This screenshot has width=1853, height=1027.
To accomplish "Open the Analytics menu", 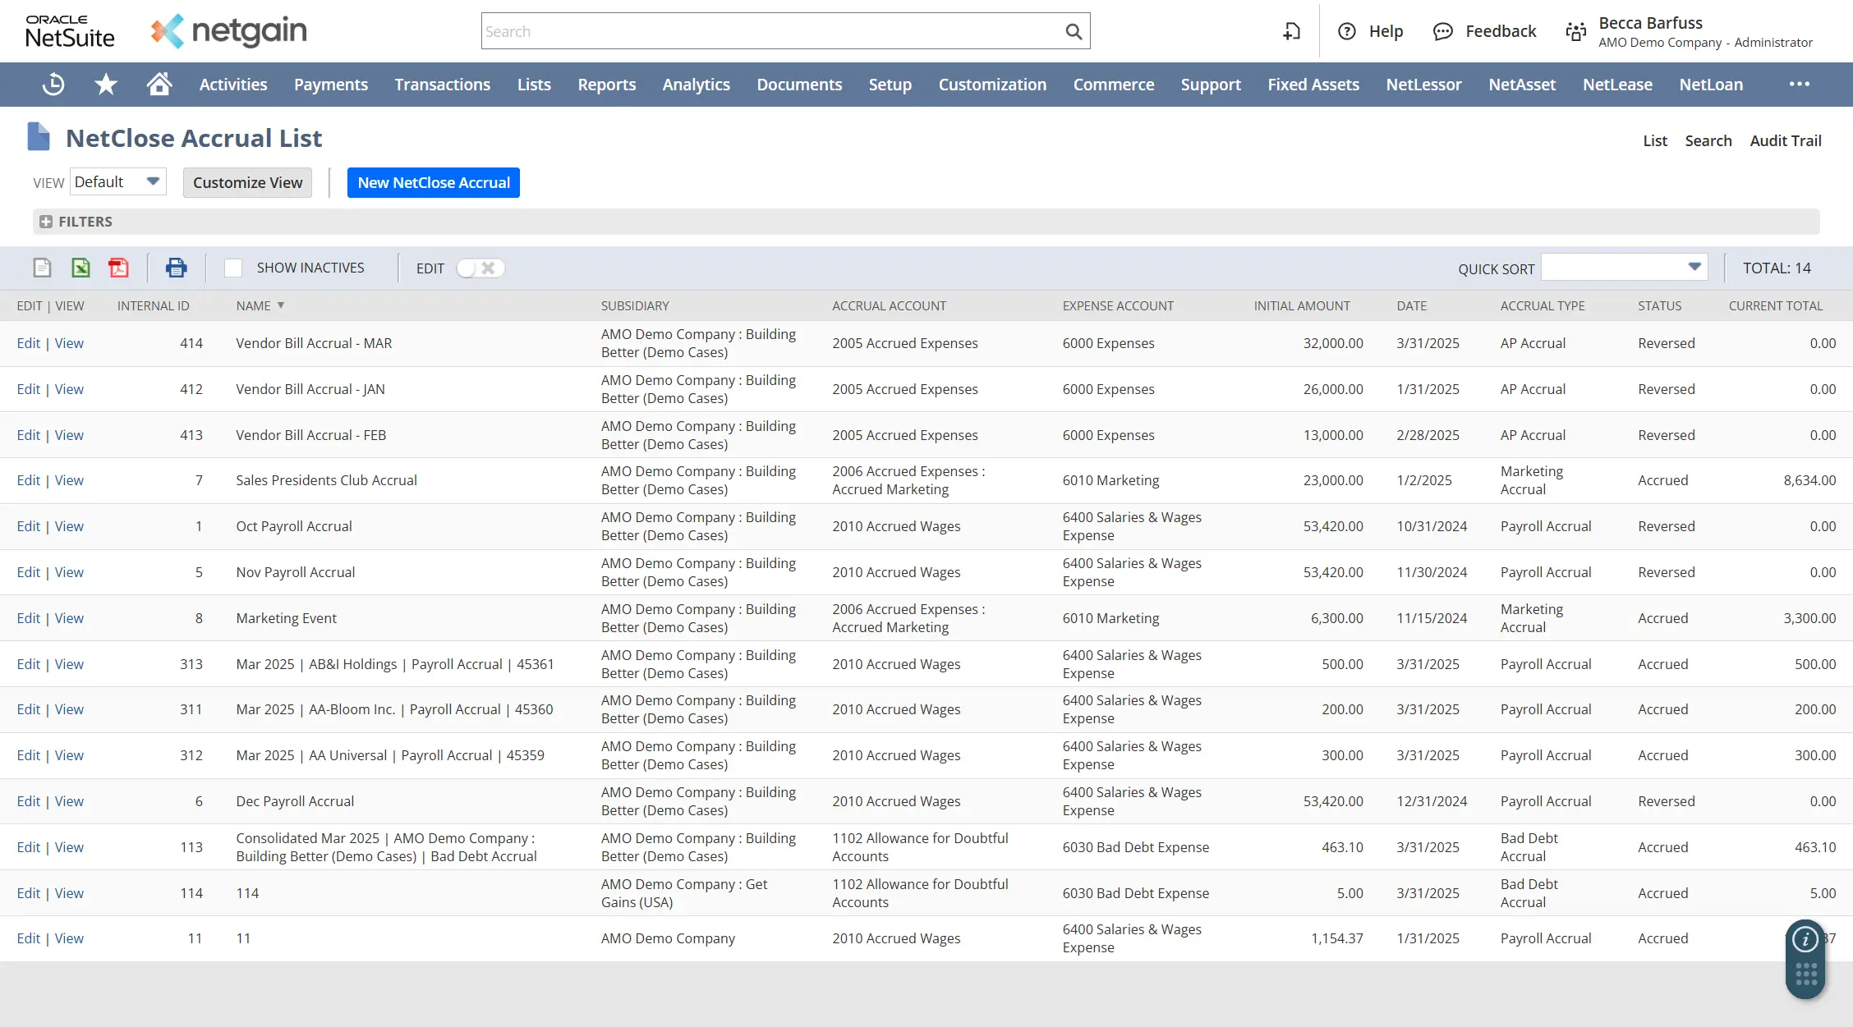I will pyautogui.click(x=696, y=85).
